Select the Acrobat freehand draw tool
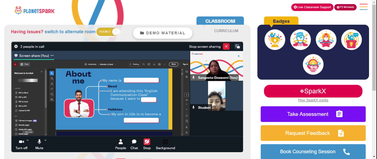Image resolution: width=377 pixels, height=159 pixels. point(52,89)
